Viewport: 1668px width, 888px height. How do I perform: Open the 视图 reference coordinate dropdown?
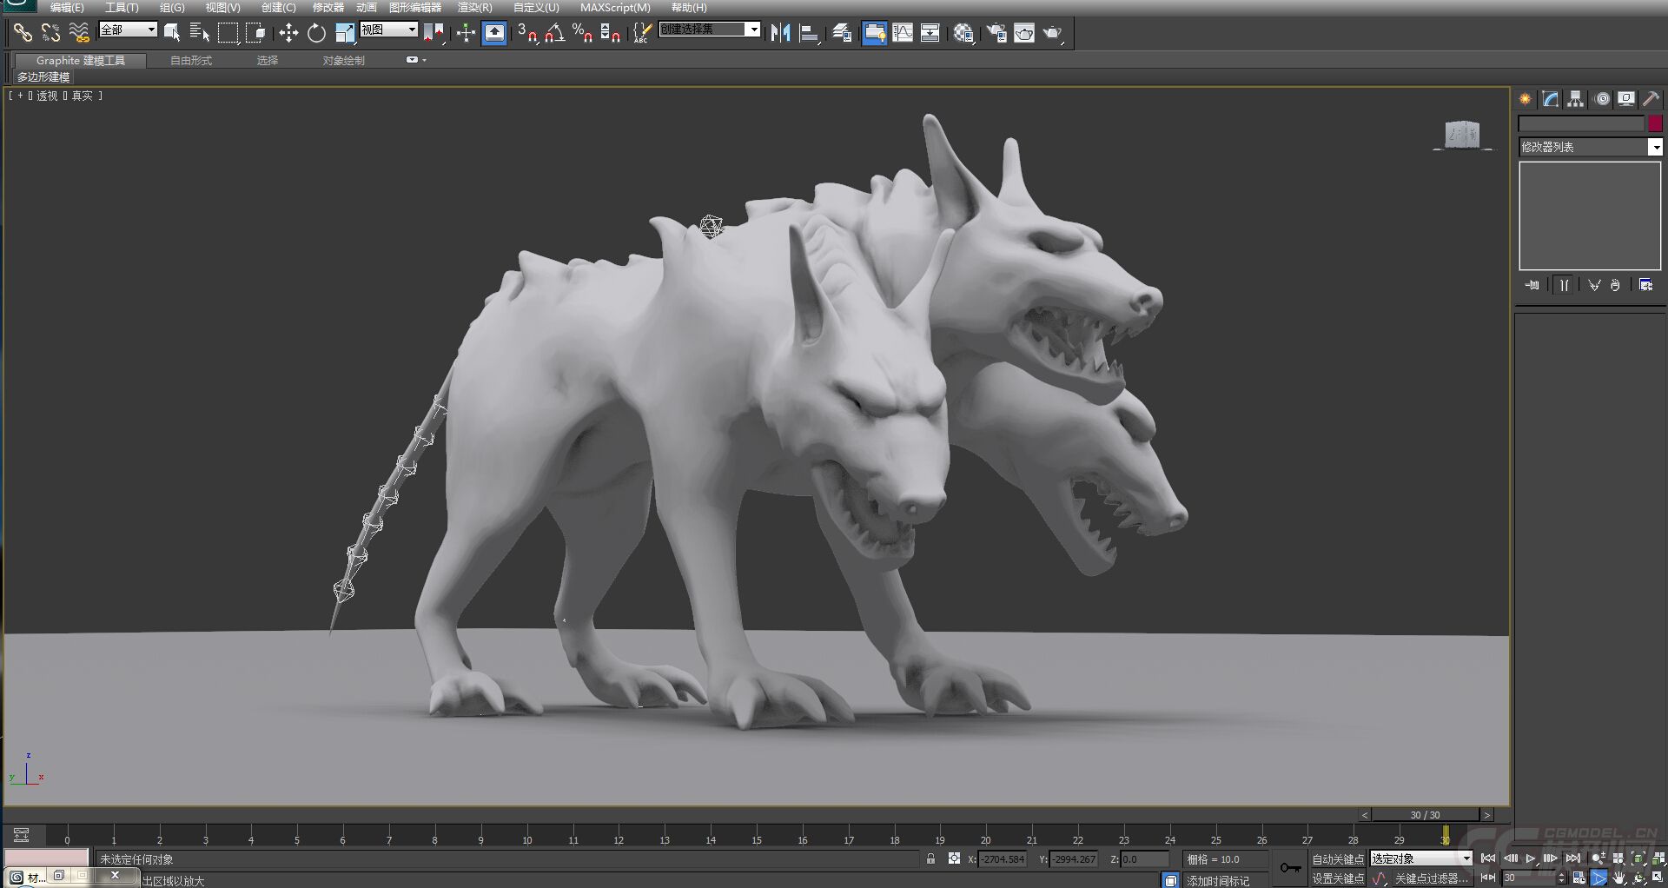(389, 30)
